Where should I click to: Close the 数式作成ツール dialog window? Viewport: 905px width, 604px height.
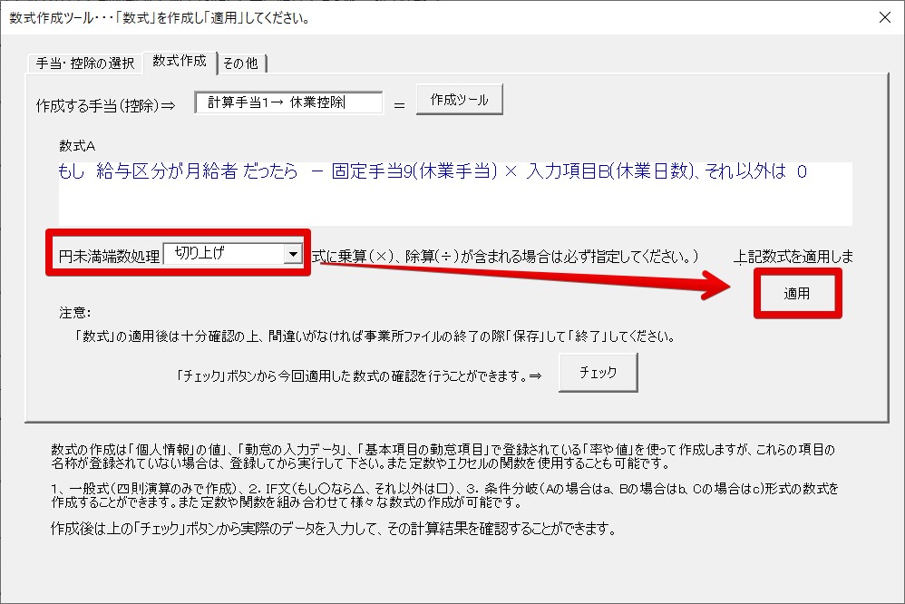[x=883, y=17]
